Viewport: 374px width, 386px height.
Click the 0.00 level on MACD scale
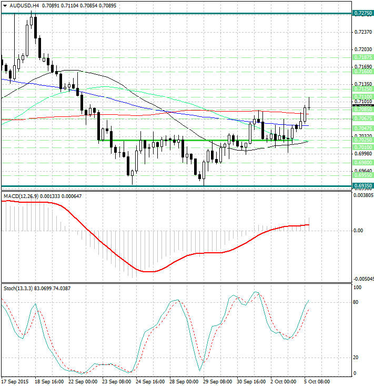click(x=358, y=230)
